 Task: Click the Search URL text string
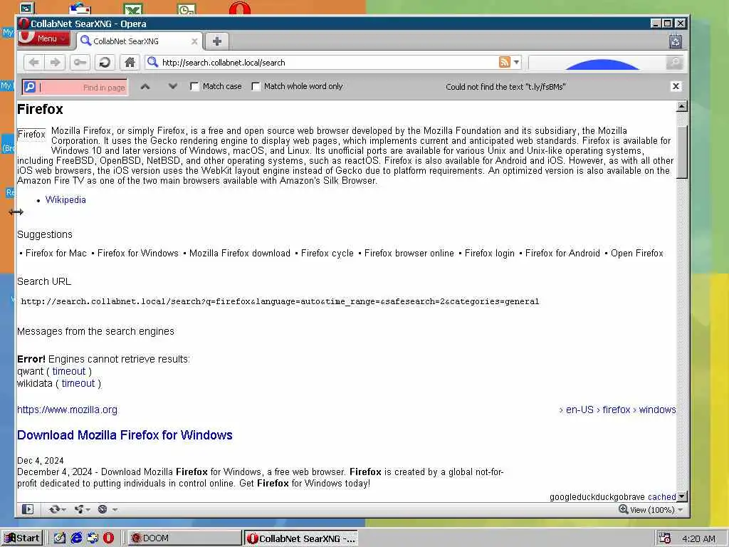point(280,301)
